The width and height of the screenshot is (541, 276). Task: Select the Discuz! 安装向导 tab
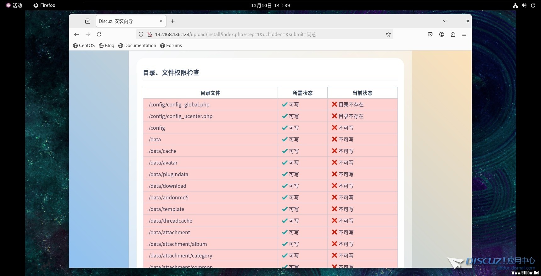tap(127, 21)
